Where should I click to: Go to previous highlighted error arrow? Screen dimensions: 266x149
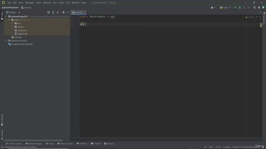point(257,17)
